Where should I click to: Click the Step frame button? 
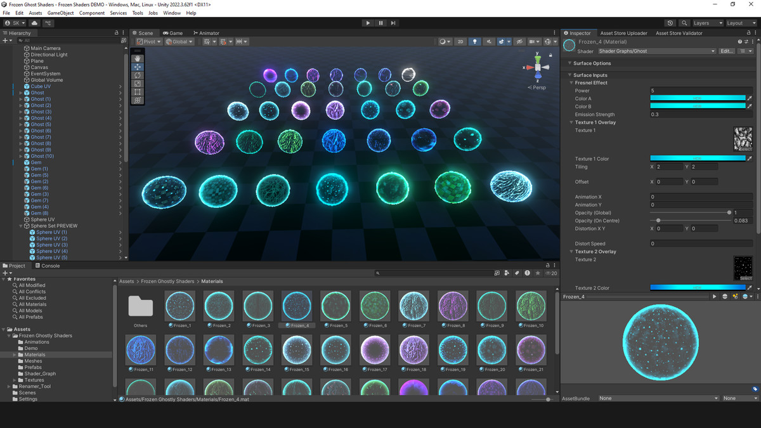(393, 23)
